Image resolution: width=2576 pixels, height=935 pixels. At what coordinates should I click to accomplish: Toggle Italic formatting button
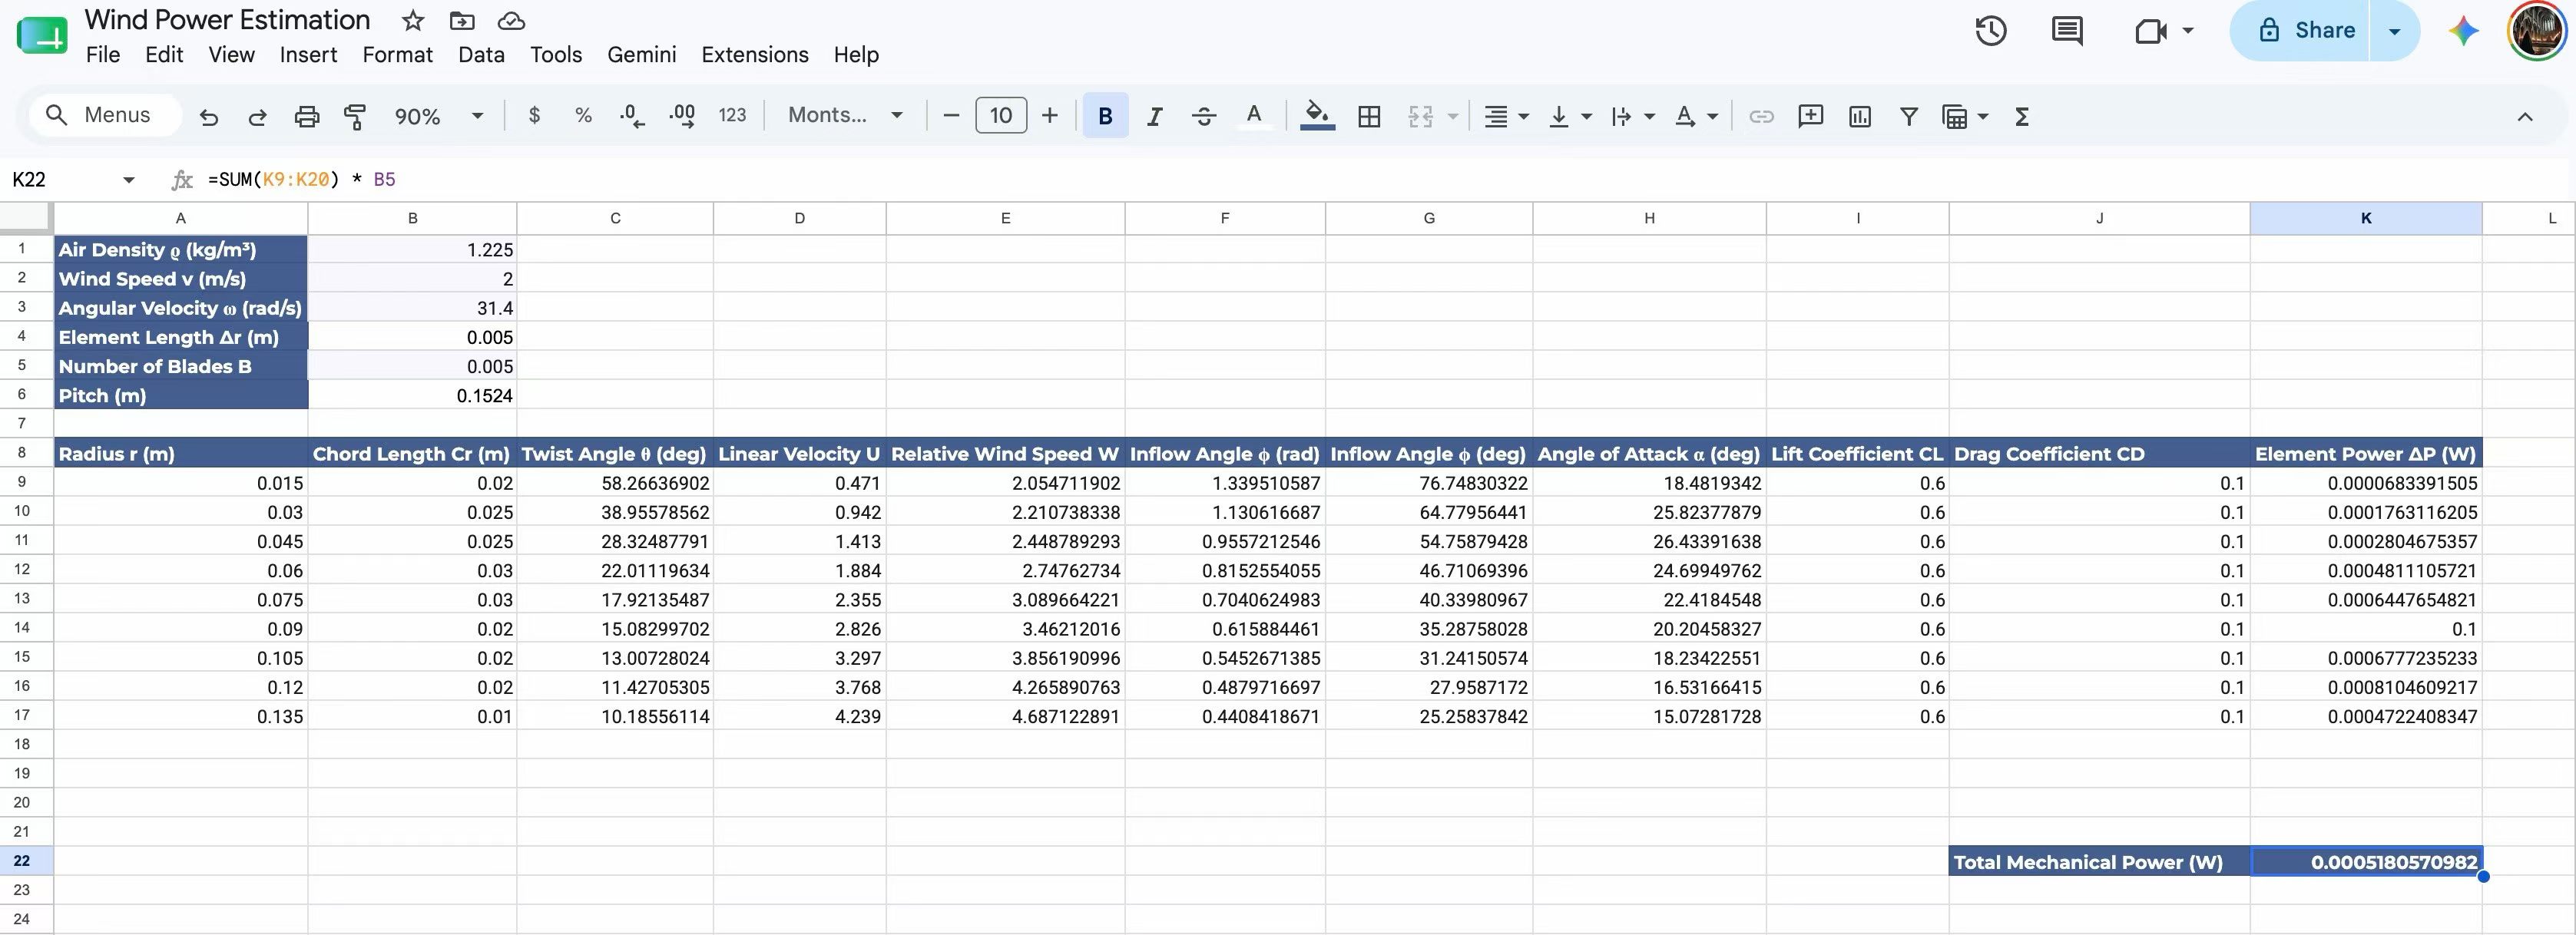coord(1154,116)
